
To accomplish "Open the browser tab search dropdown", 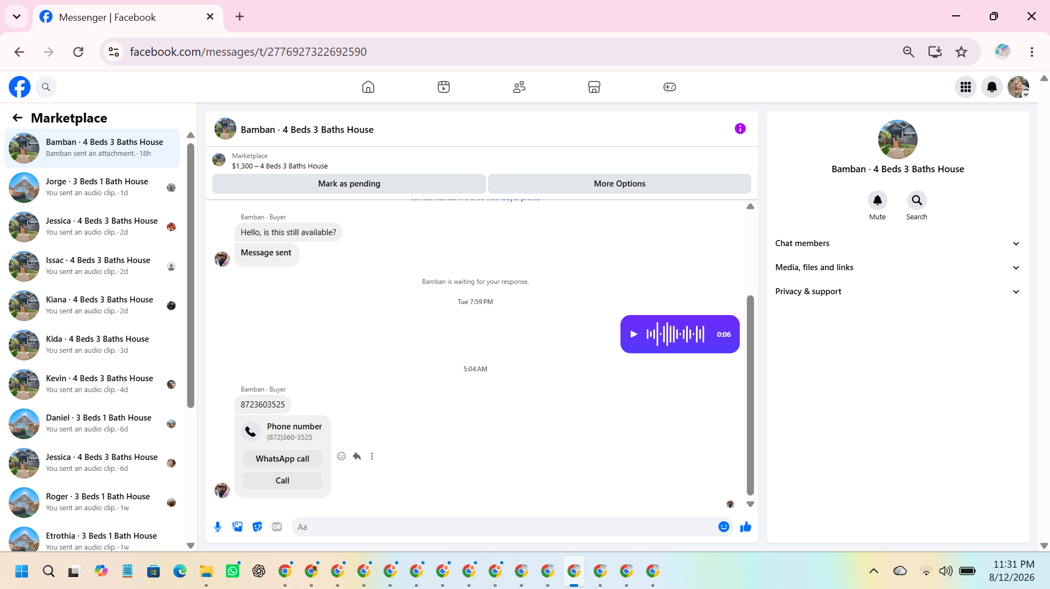I will pos(16,16).
